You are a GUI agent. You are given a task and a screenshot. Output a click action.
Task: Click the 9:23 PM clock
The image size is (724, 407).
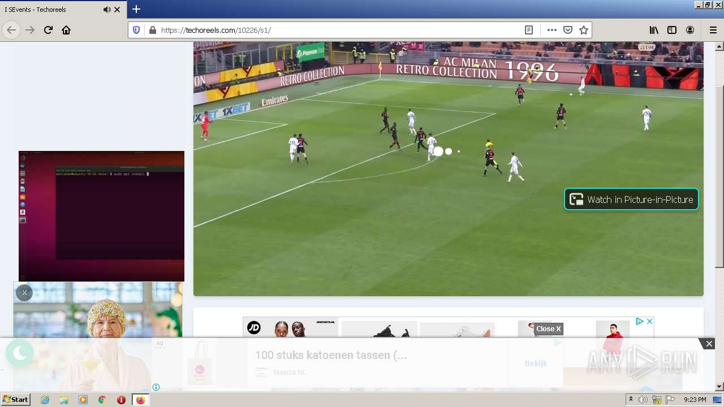(695, 400)
